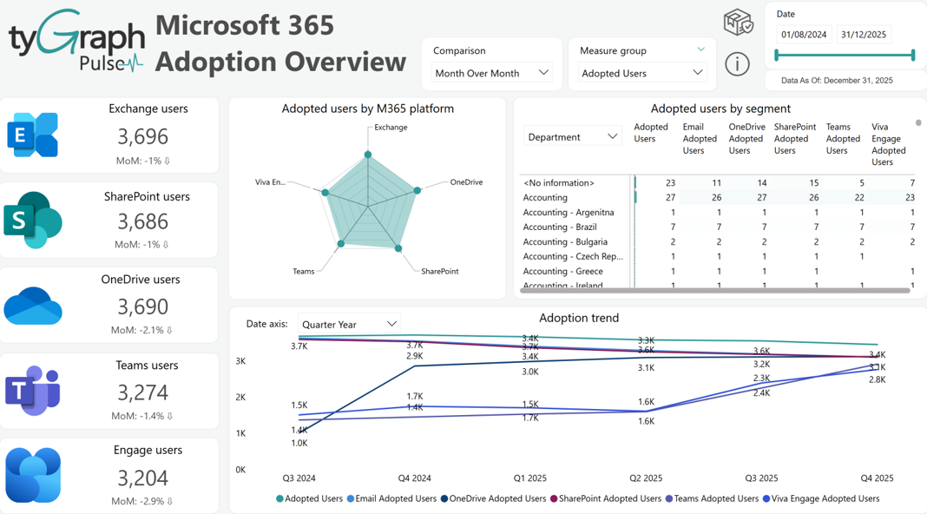Toggle Teams Adopted Users legend item
The height and width of the screenshot is (514, 927).
(712, 498)
